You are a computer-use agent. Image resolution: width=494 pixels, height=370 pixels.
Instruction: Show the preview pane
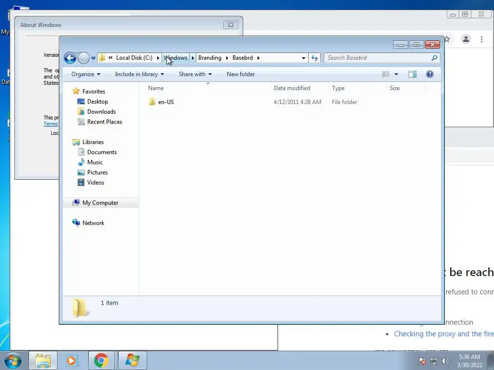tap(412, 74)
